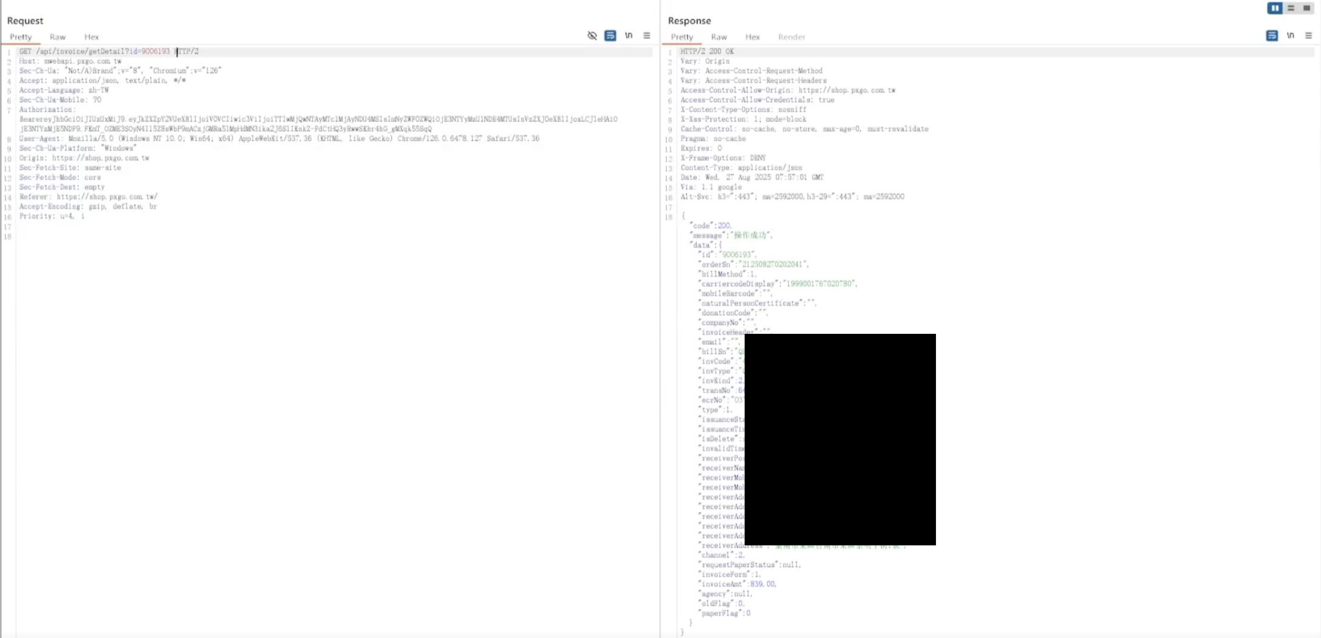
Task: Click the "message" JSON field
Action: (731, 235)
